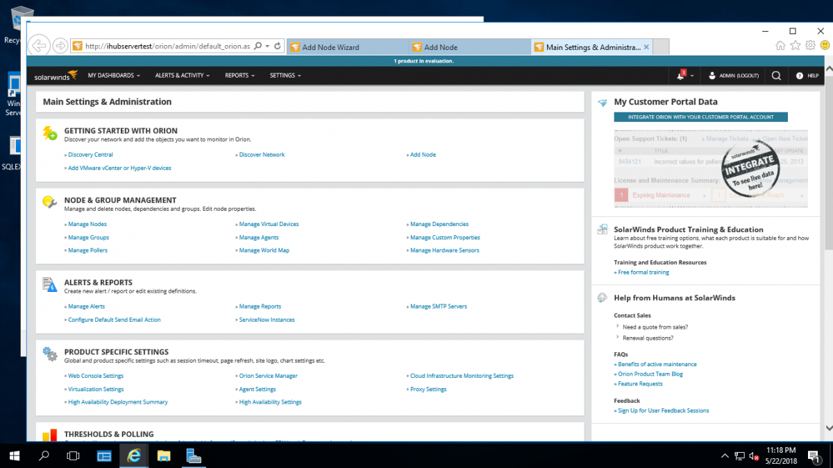
Task: Open the Manage Nodes link
Action: point(87,224)
